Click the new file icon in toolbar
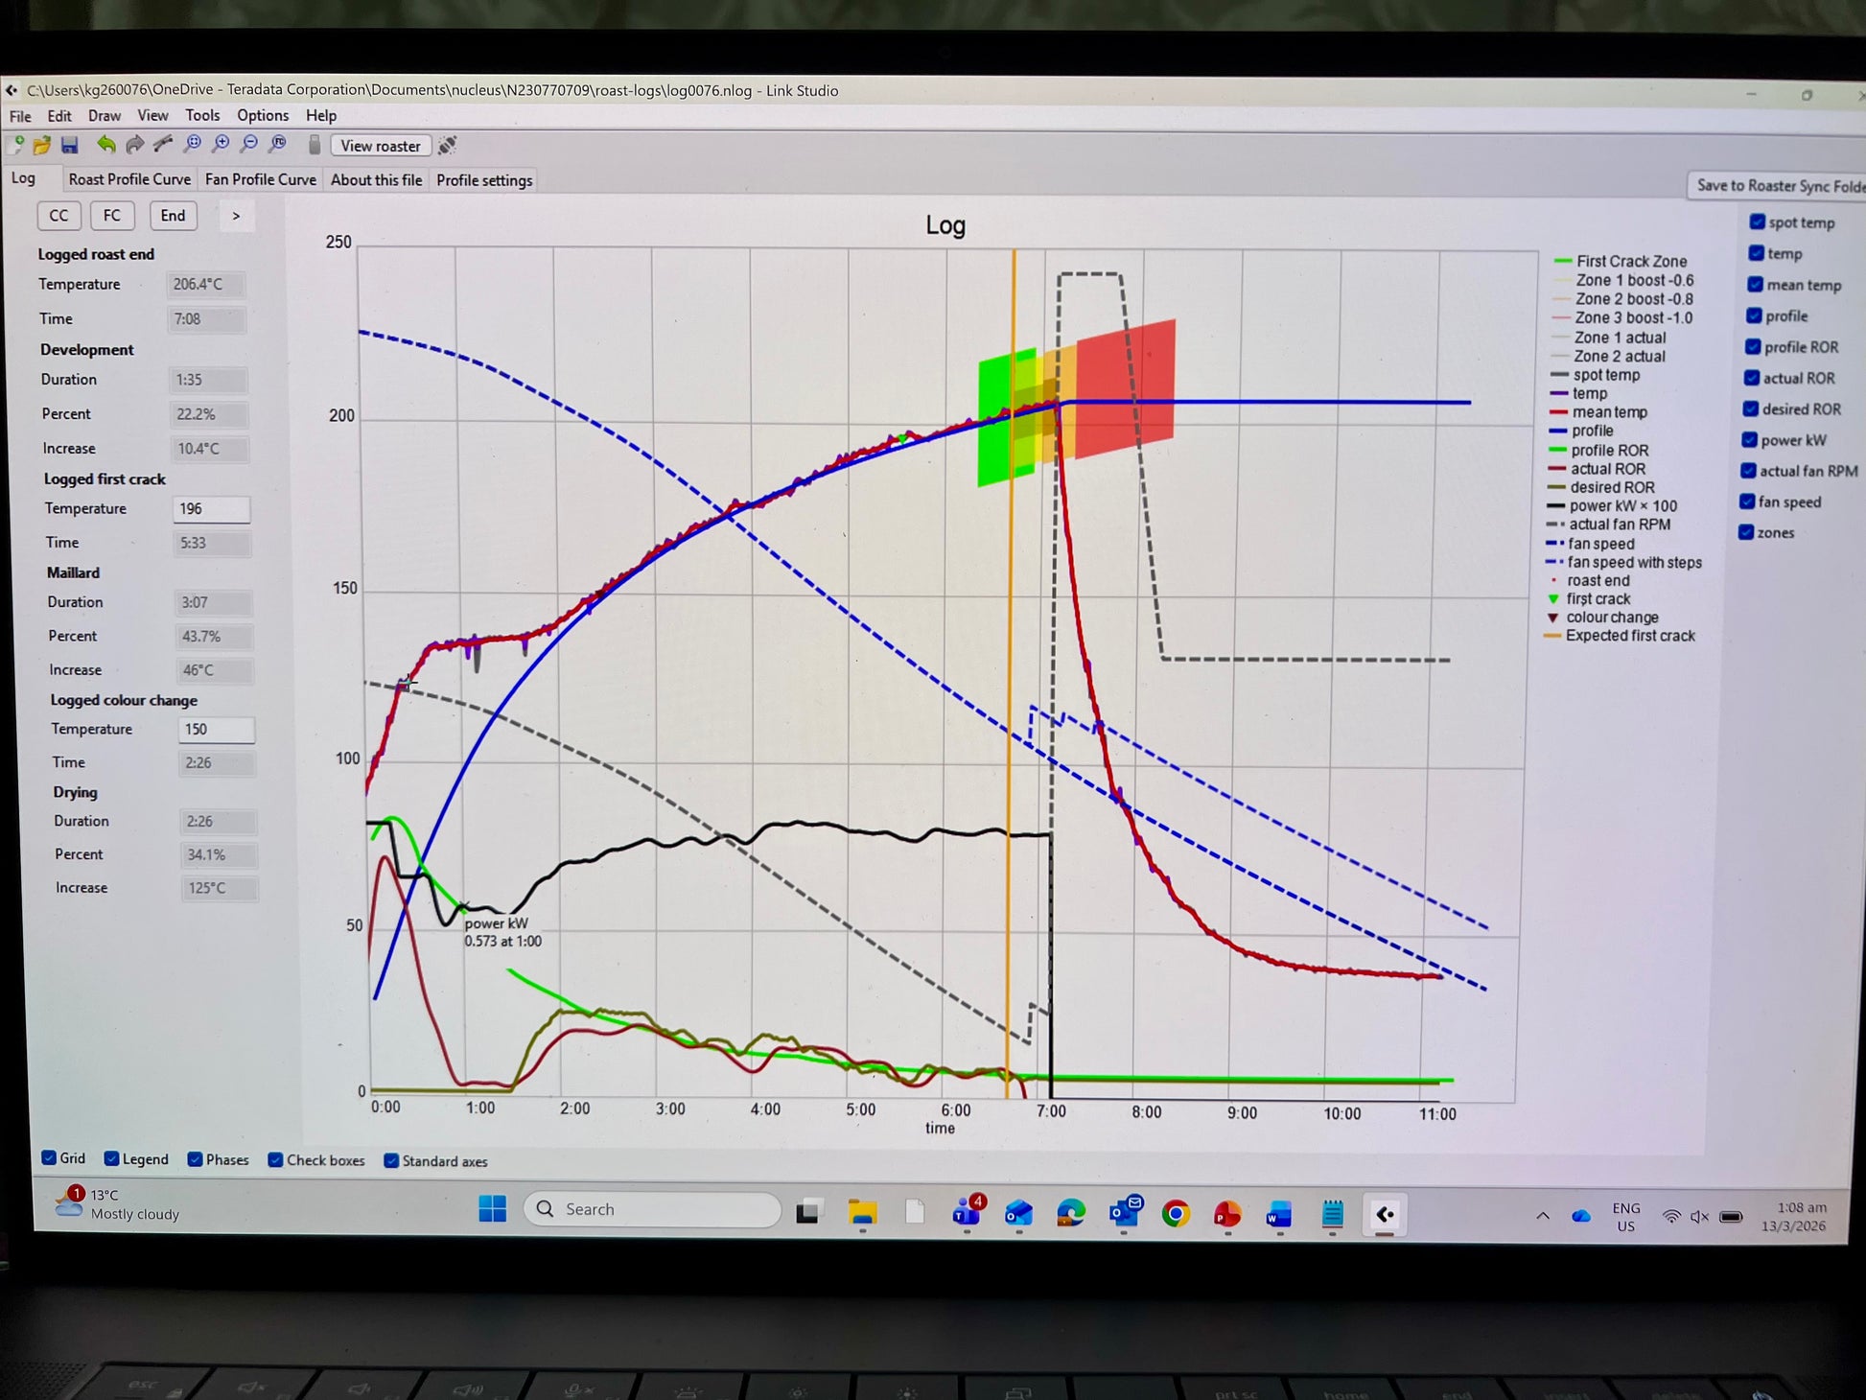The image size is (1866, 1400). (16, 145)
